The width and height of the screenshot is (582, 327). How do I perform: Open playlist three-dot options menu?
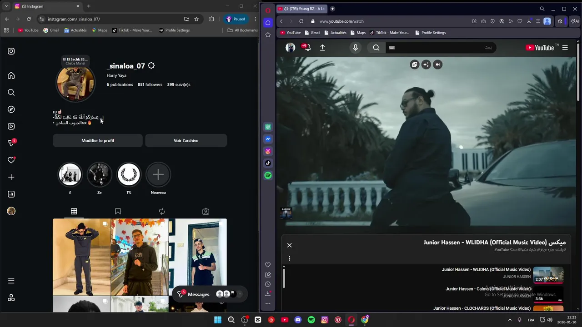tap(289, 258)
